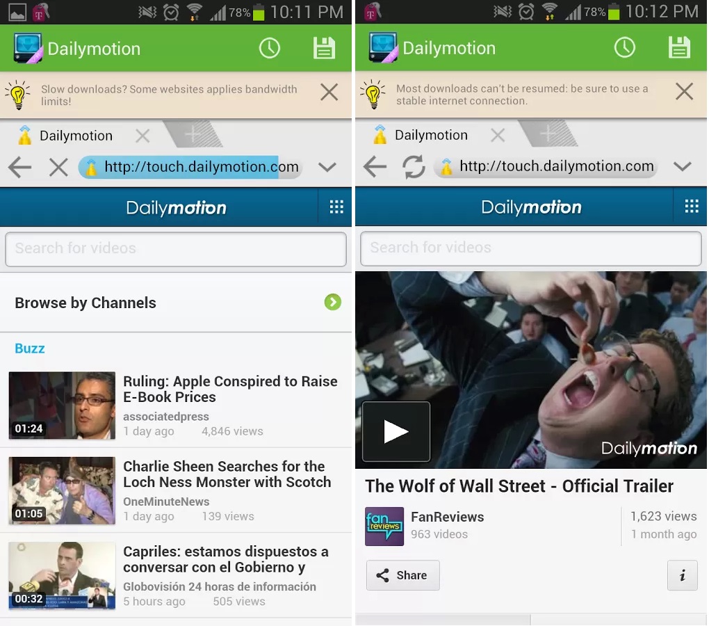Screen dimensions: 709x626
Task: Select the URL field in right screenshot
Action: [x=546, y=166]
